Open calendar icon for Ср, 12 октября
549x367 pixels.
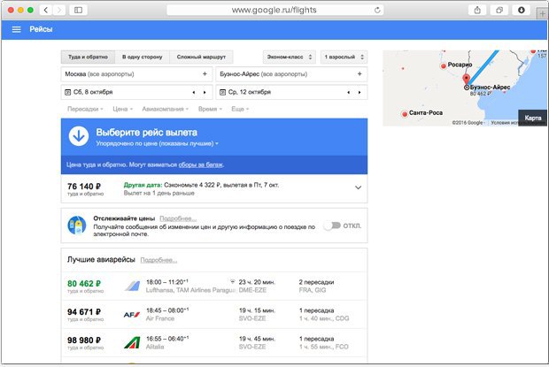tap(222, 92)
